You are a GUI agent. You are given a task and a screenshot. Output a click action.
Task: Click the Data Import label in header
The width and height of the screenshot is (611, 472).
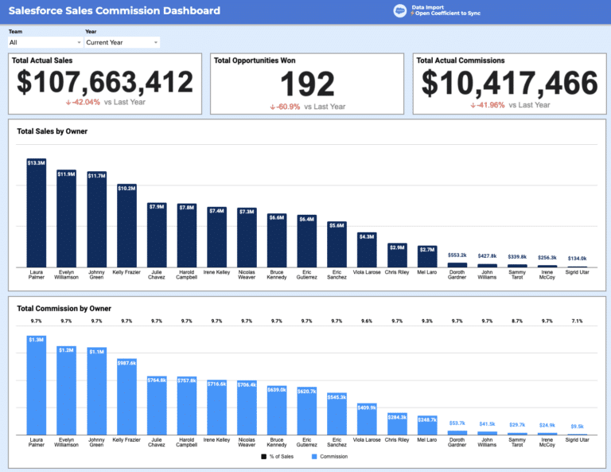click(428, 8)
